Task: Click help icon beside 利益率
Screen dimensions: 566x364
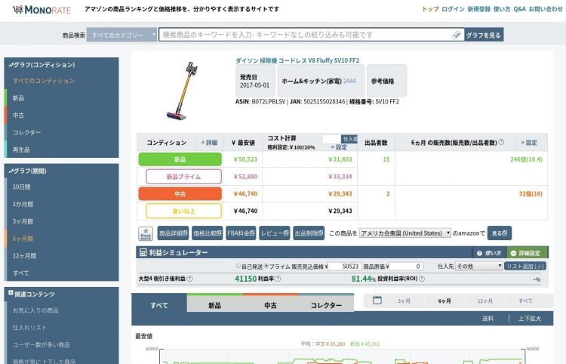Action: (278, 279)
